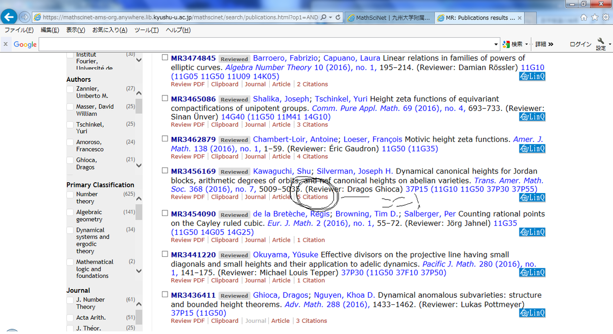Mark the checkbox for MR3454090
The image size is (613, 334).
click(x=164, y=213)
